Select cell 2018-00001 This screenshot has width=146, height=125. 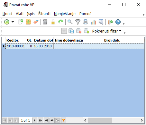click(15, 46)
